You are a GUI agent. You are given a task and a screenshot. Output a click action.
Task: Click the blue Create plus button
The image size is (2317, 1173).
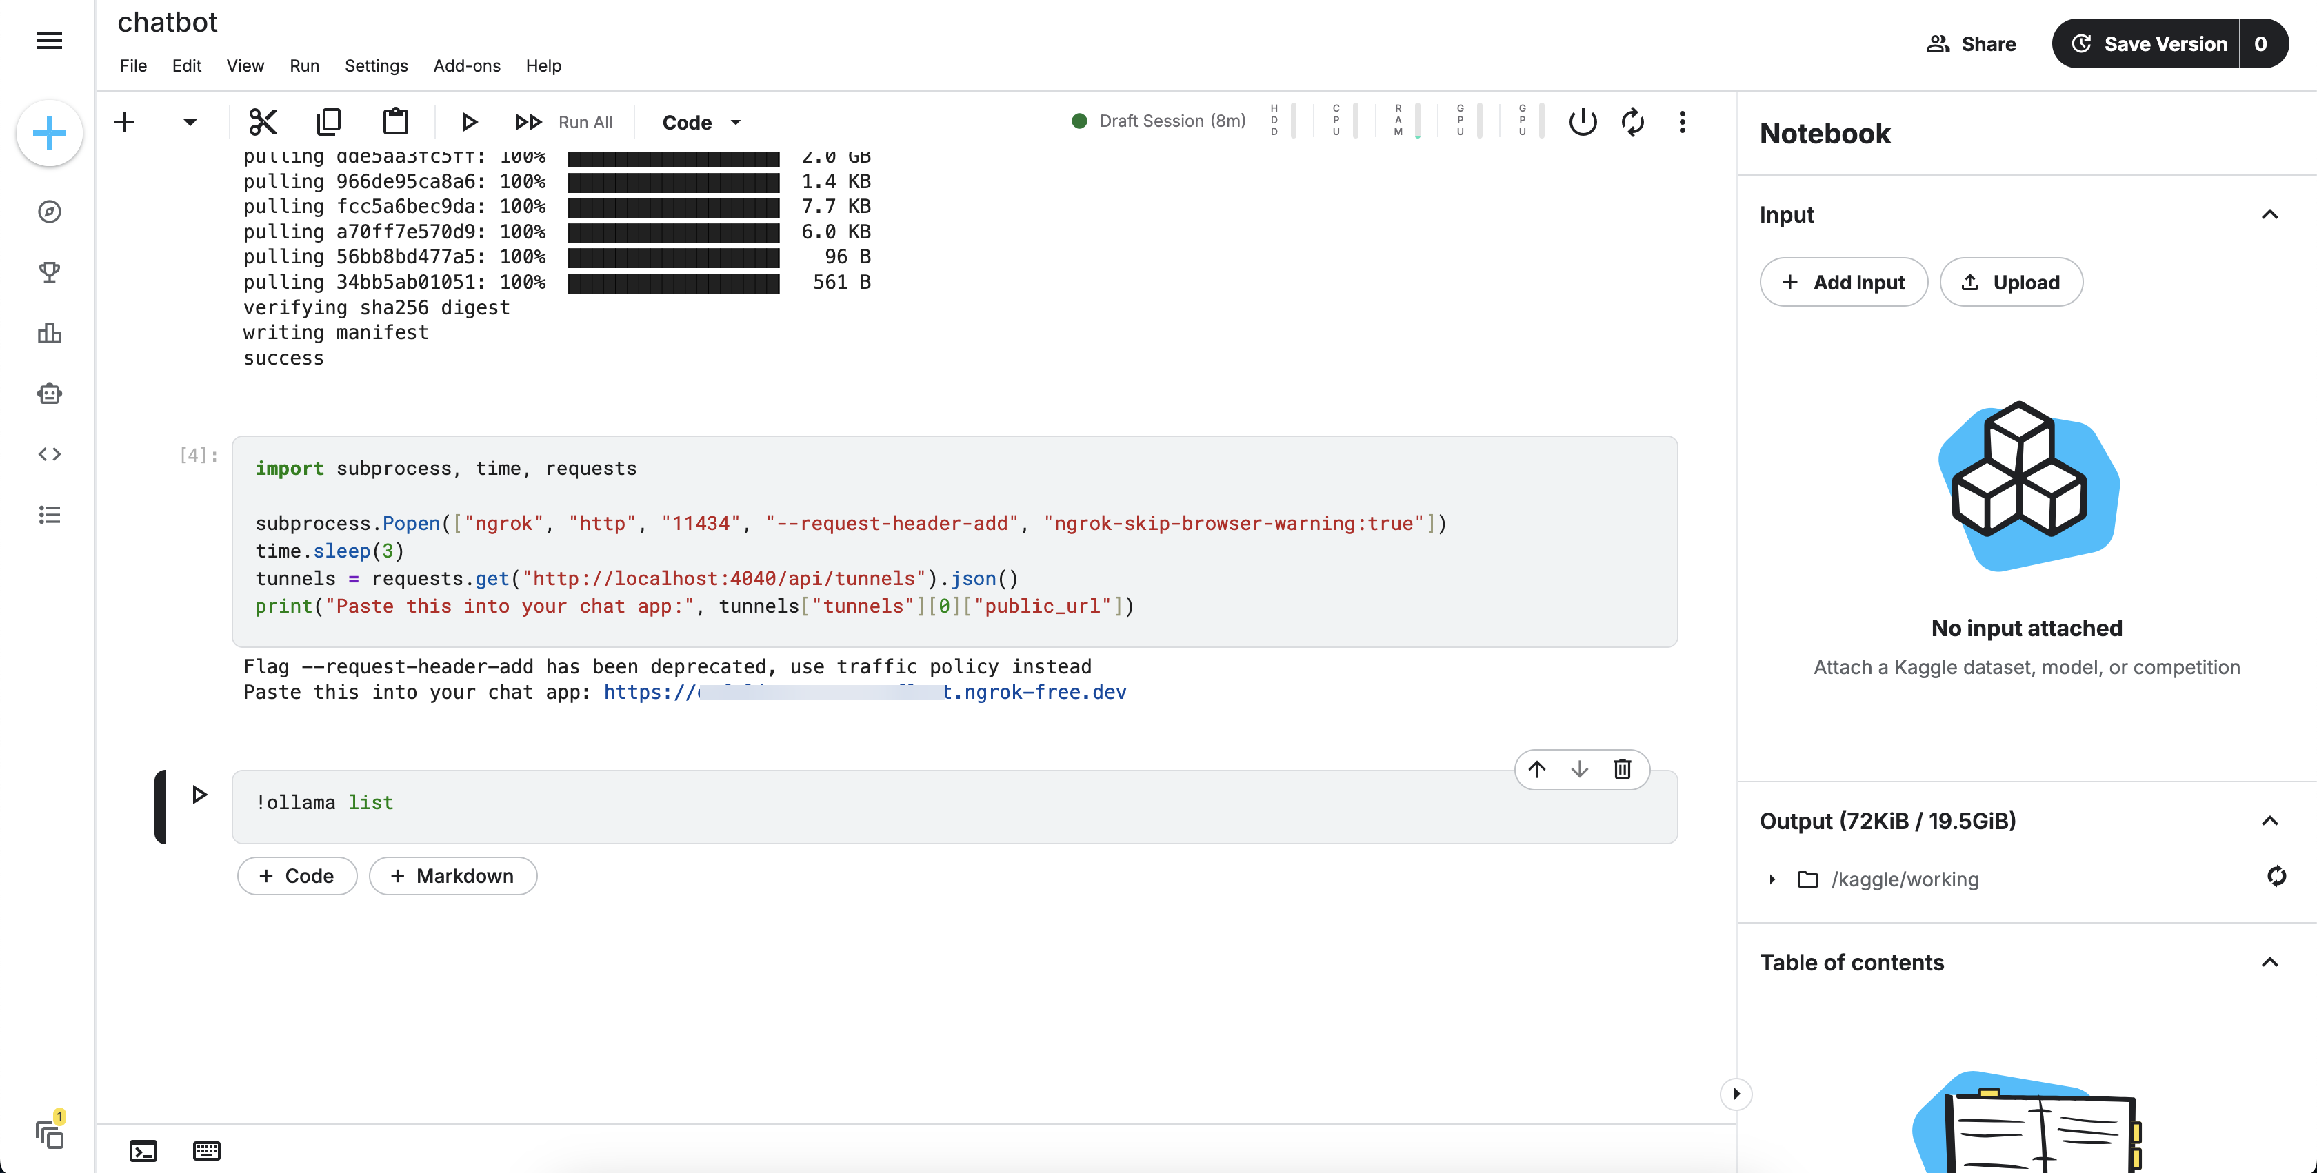click(49, 133)
